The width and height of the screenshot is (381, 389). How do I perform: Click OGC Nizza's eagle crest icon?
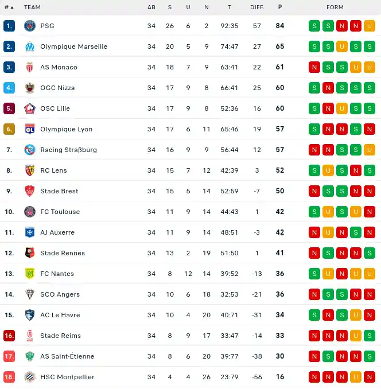pos(30,88)
